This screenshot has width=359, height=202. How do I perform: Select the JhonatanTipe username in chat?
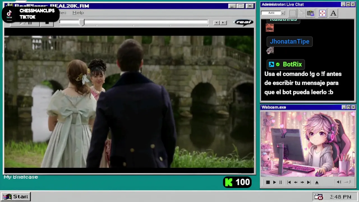coord(289,42)
